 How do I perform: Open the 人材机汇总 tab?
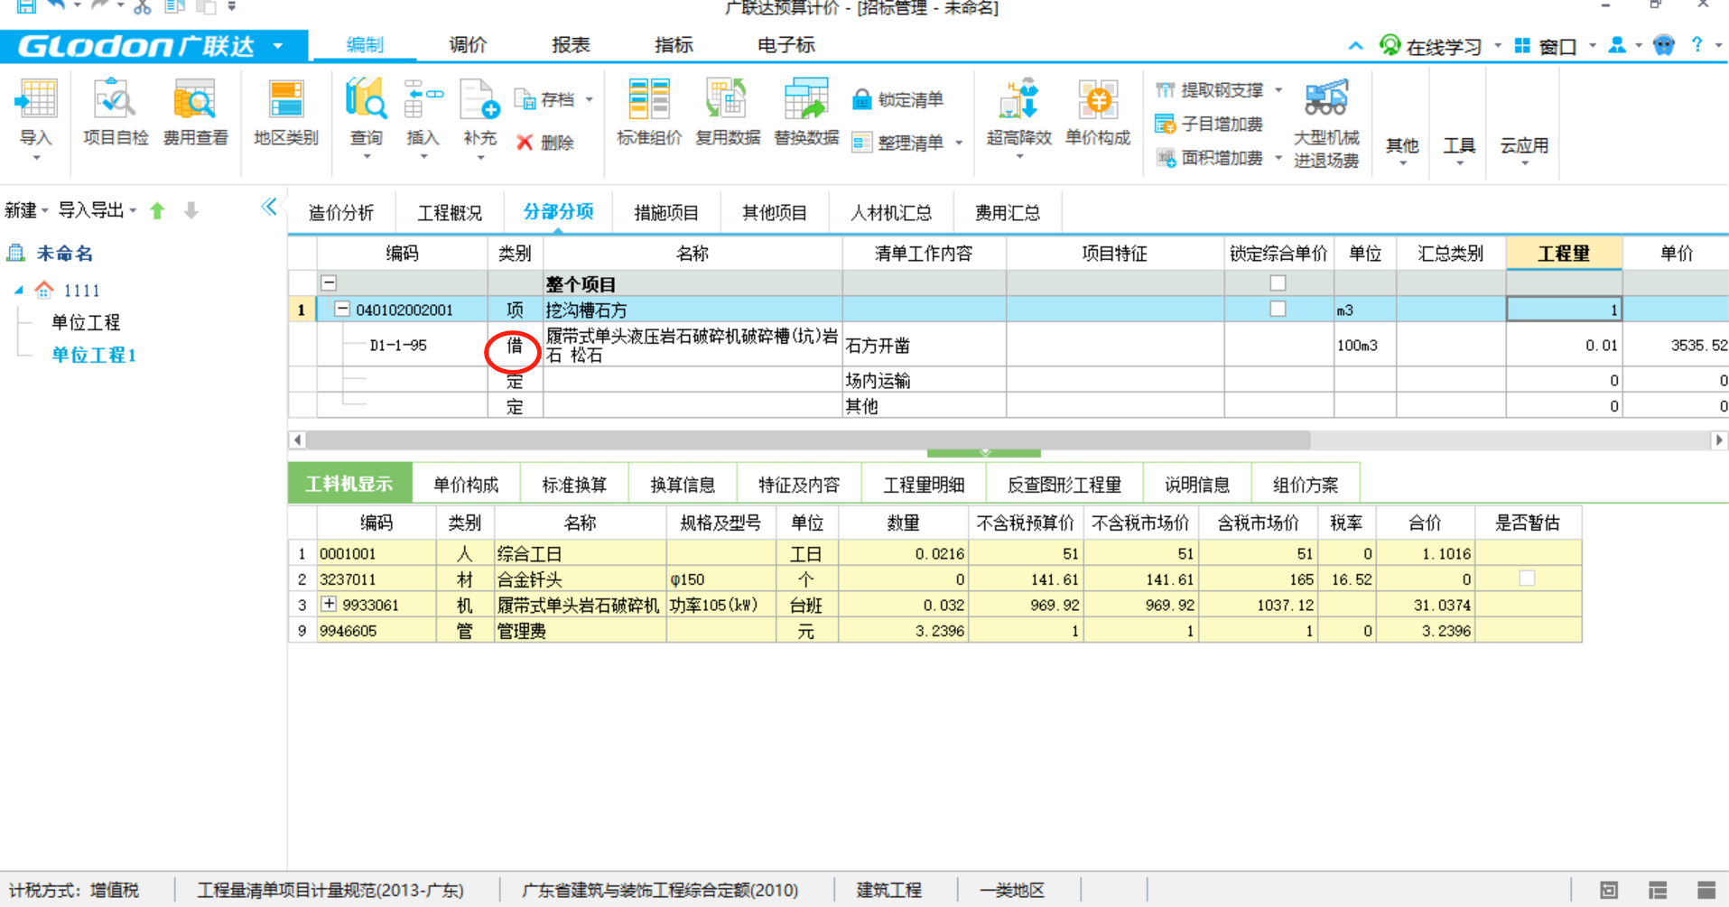[891, 213]
